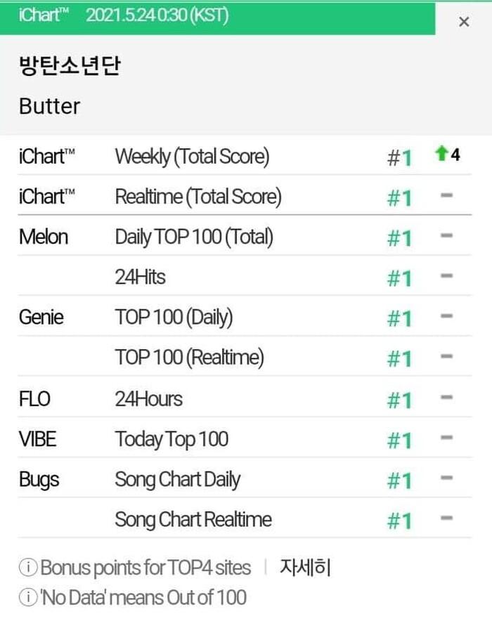Screen dimensions: 492x626
Task: Expand the VIBE Today Top 100 row
Action: click(171, 438)
